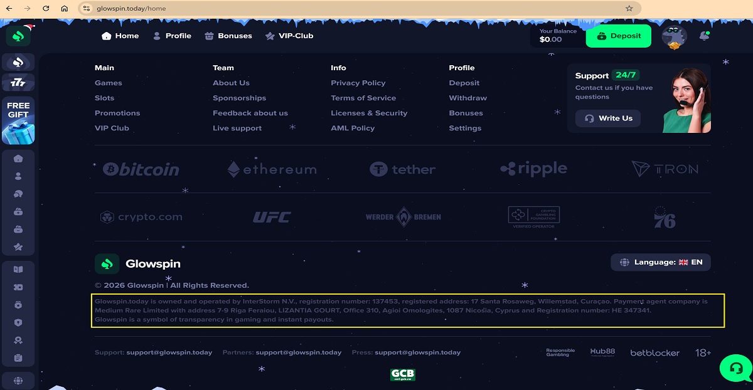Open the VIP-Club tab in header
This screenshot has width=753, height=390.
click(289, 36)
